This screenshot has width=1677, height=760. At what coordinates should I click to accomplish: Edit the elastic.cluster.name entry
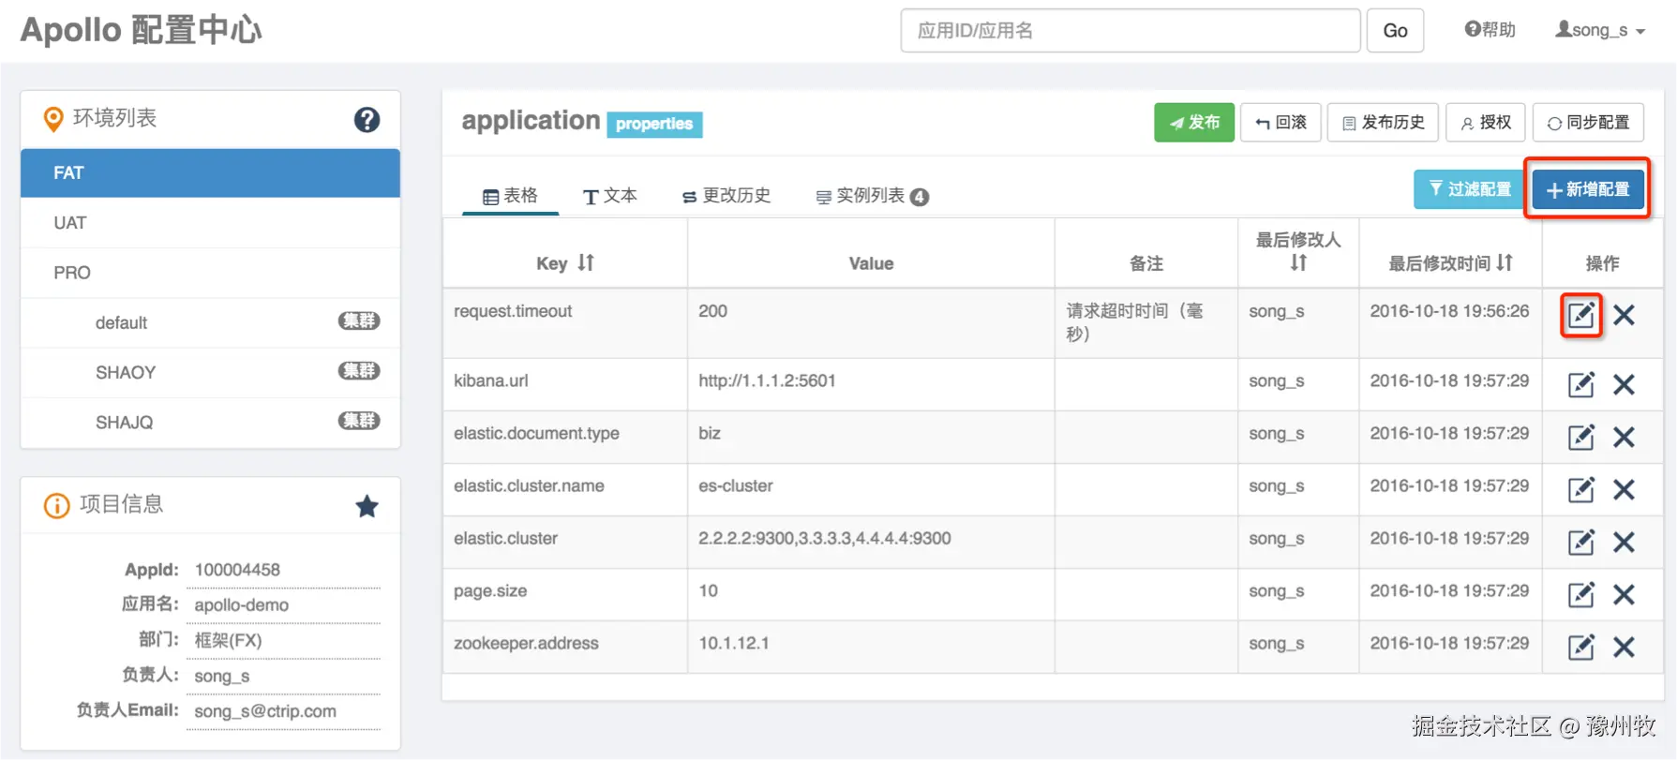coord(1580,489)
